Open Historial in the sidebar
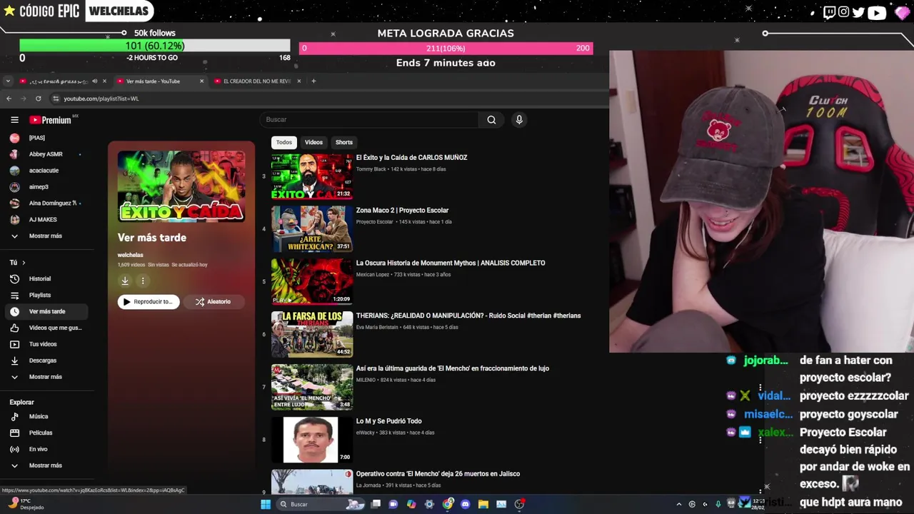Image resolution: width=914 pixels, height=514 pixels. coord(47,278)
